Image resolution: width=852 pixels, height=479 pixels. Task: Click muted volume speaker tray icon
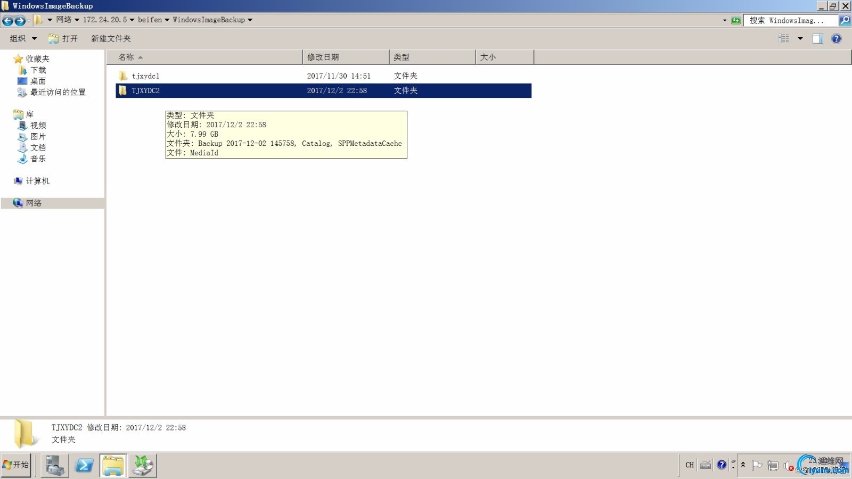[x=789, y=466]
